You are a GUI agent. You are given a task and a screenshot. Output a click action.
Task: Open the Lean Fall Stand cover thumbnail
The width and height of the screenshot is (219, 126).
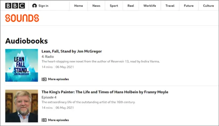(22, 65)
